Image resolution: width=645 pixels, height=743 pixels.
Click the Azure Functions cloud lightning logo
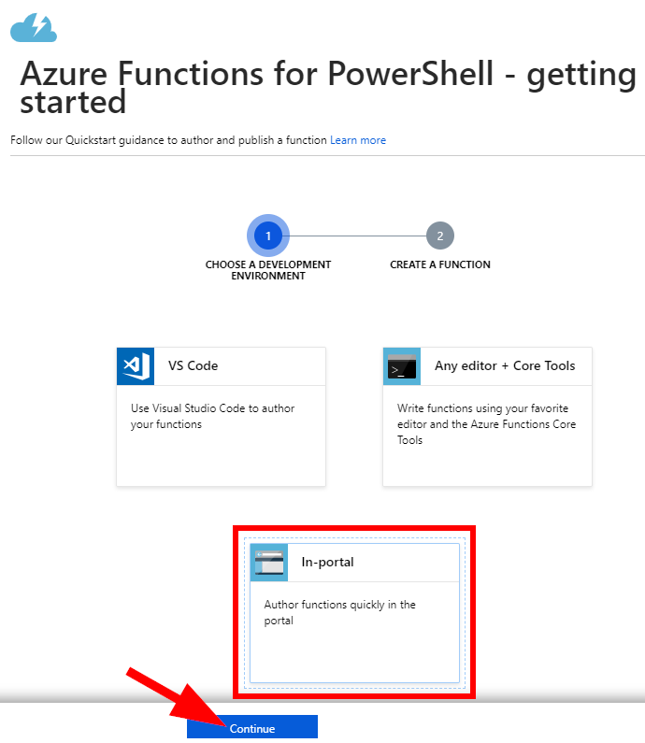tap(34, 28)
